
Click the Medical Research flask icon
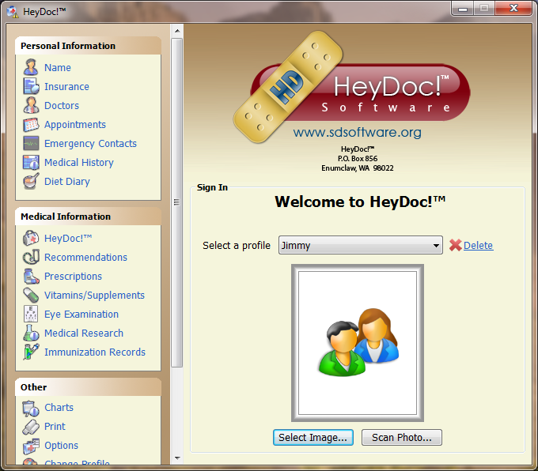point(31,333)
